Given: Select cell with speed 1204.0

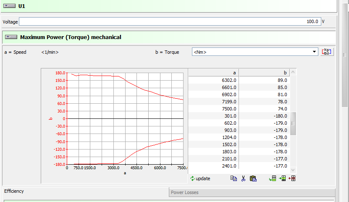Looking at the screenshot, I should 214,137.
